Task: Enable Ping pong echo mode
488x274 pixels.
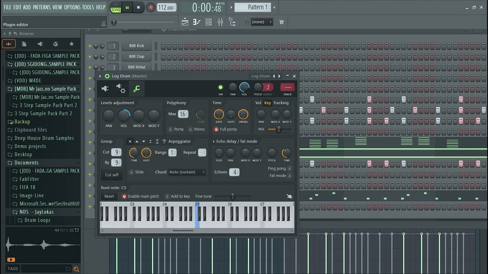Action: [289, 169]
